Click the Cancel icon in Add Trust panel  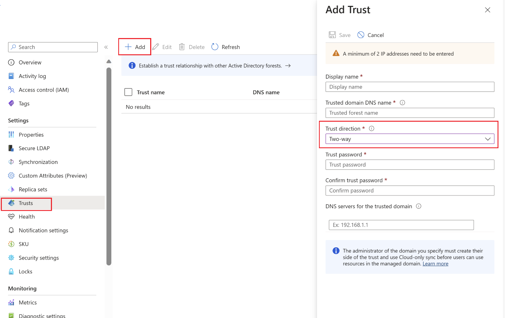[361, 35]
